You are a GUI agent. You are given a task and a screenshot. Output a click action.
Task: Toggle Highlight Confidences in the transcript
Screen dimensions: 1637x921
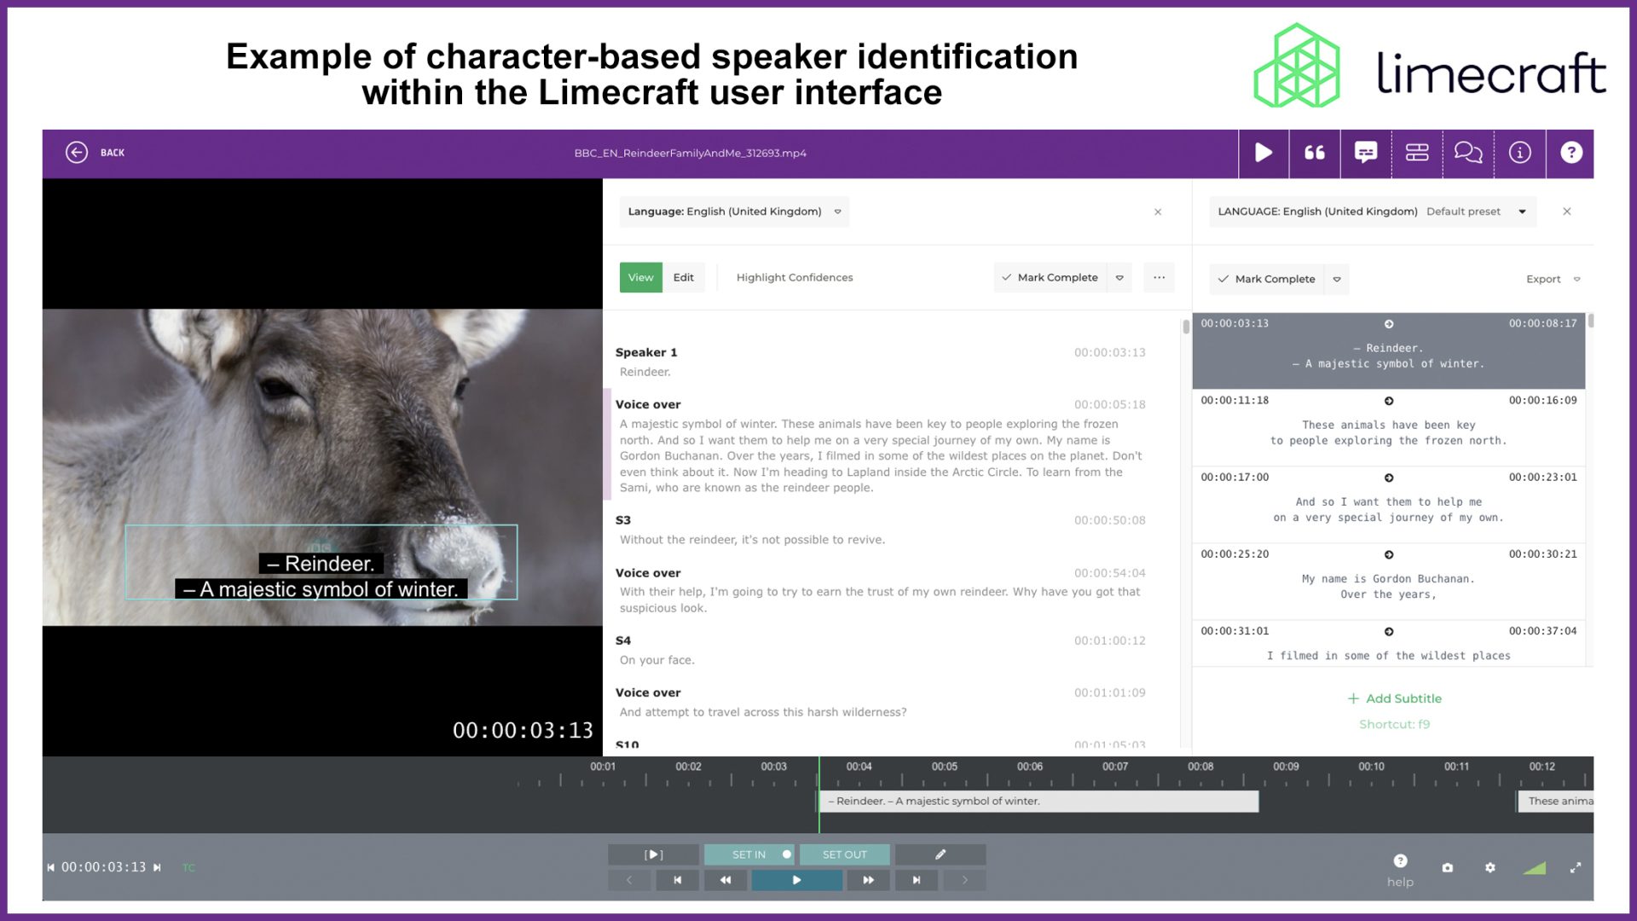794,277
